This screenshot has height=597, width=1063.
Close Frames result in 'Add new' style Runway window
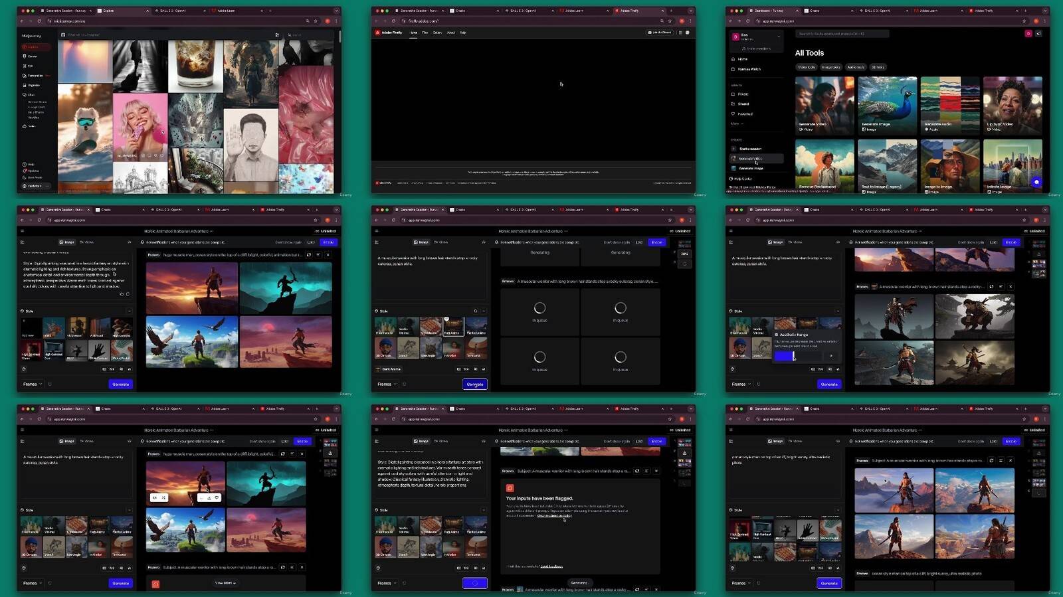pyautogui.click(x=328, y=255)
